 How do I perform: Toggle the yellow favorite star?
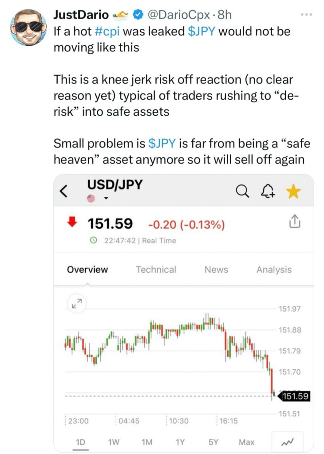click(293, 192)
